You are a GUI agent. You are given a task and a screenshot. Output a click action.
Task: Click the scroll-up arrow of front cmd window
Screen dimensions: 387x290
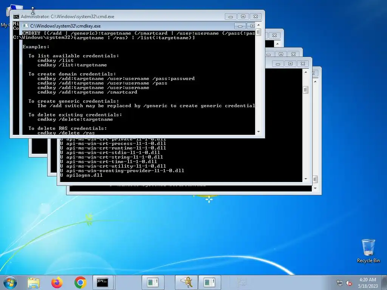click(x=259, y=25)
